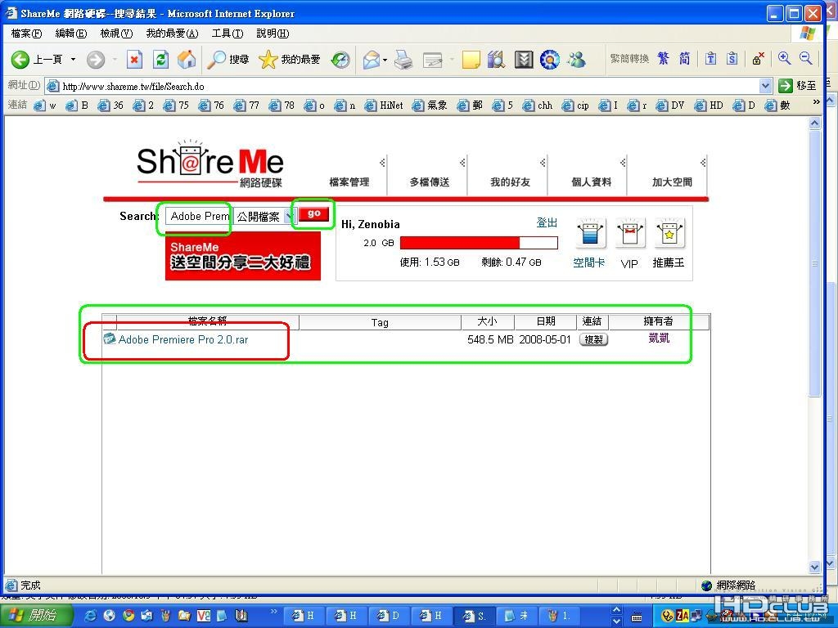Click the Edit page toolbar icon
Screen dimensions: 838x628
tap(433, 60)
